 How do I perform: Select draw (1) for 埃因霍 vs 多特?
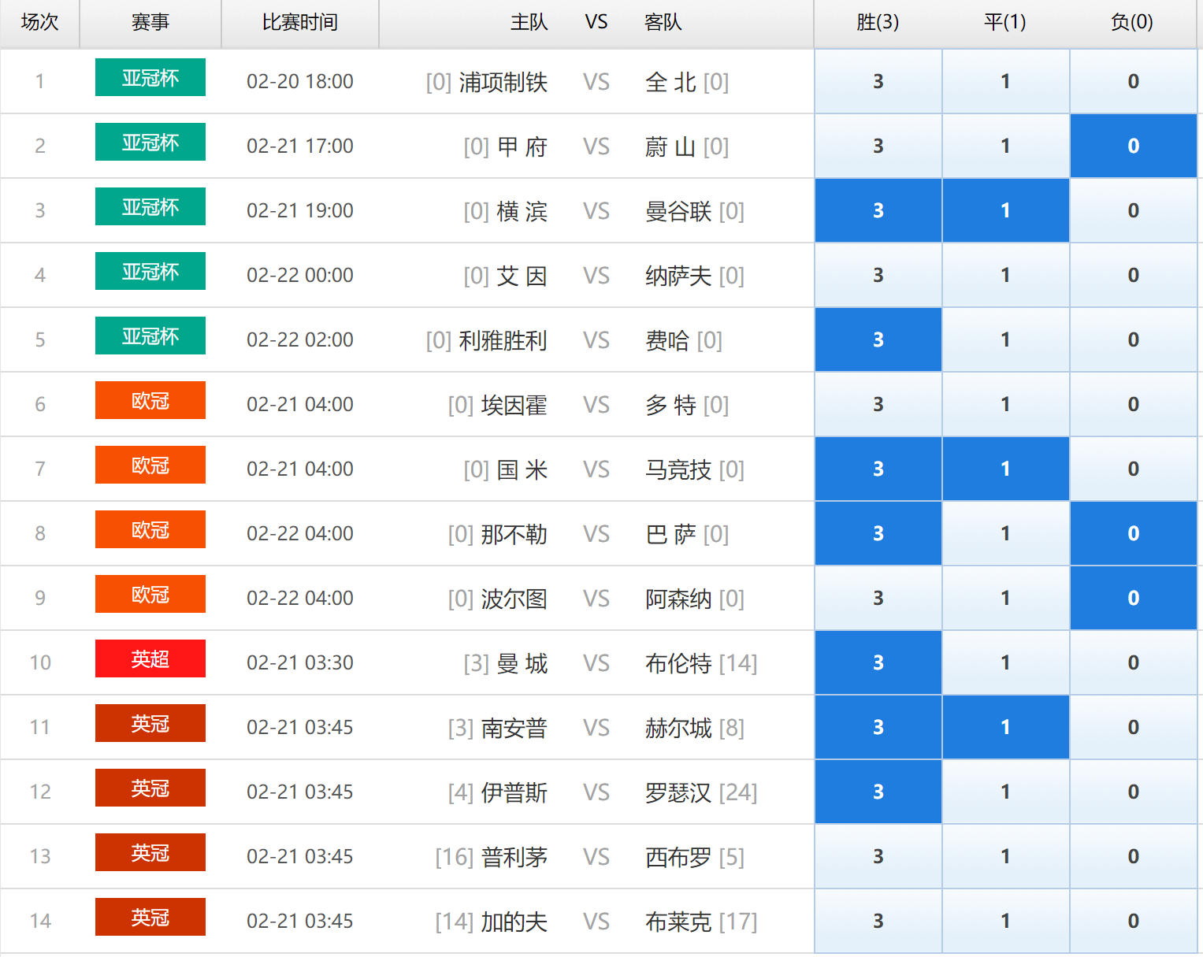(x=1005, y=404)
